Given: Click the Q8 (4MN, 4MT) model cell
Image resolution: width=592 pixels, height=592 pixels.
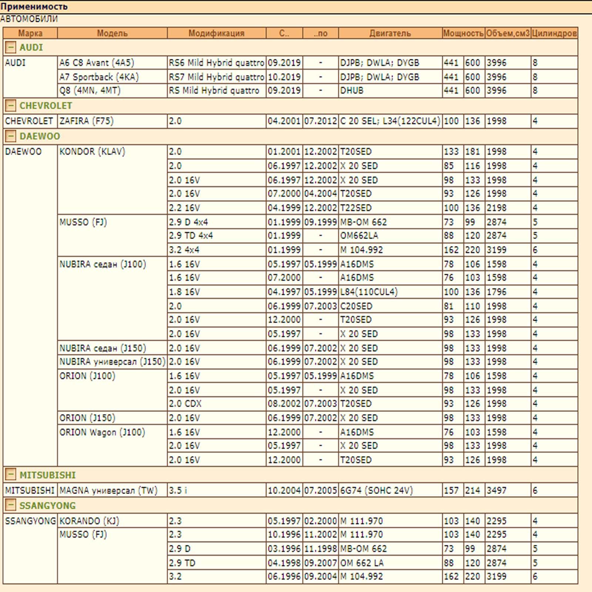Looking at the screenshot, I should click(x=90, y=91).
